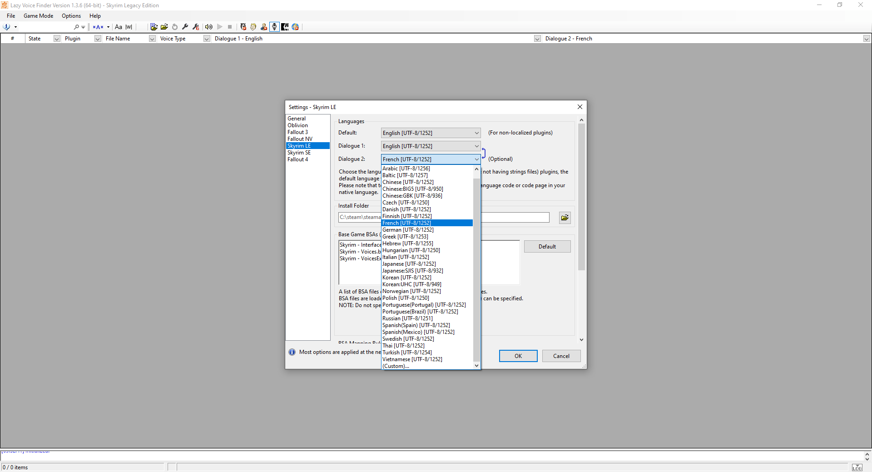The width and height of the screenshot is (872, 472).
Task: Click the stop audio button
Action: coord(230,27)
